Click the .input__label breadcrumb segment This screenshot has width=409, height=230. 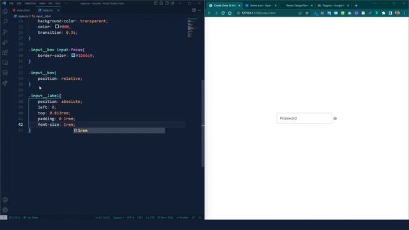click(x=41, y=16)
